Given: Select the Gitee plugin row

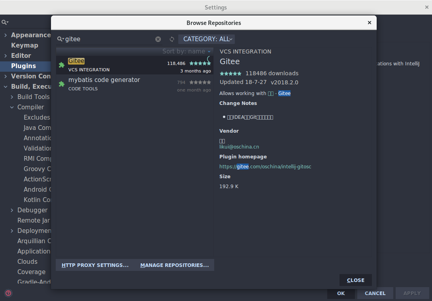Looking at the screenshot, I should click(135, 65).
